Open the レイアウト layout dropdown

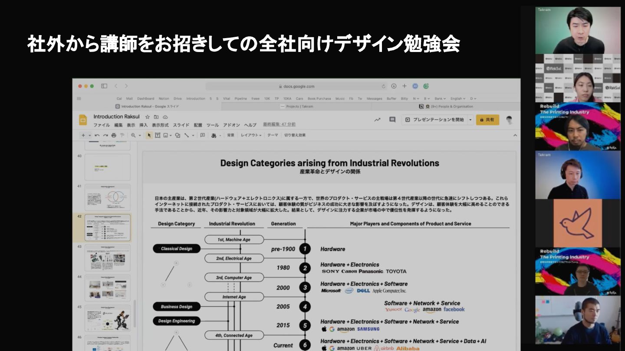[251, 135]
